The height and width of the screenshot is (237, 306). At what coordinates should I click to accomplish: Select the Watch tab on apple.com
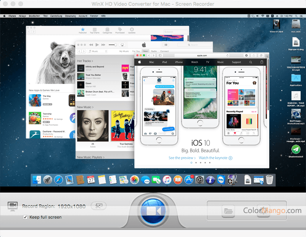195,62
